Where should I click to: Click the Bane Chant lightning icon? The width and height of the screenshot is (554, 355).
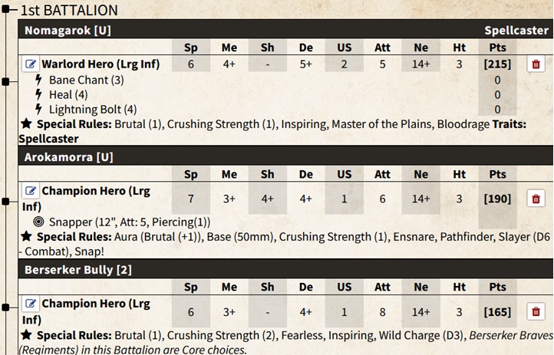[38, 80]
